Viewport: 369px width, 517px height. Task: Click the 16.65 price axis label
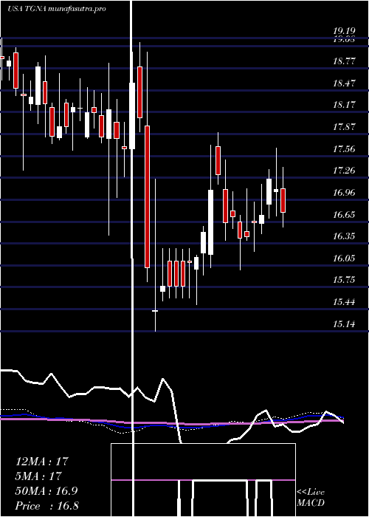344,215
